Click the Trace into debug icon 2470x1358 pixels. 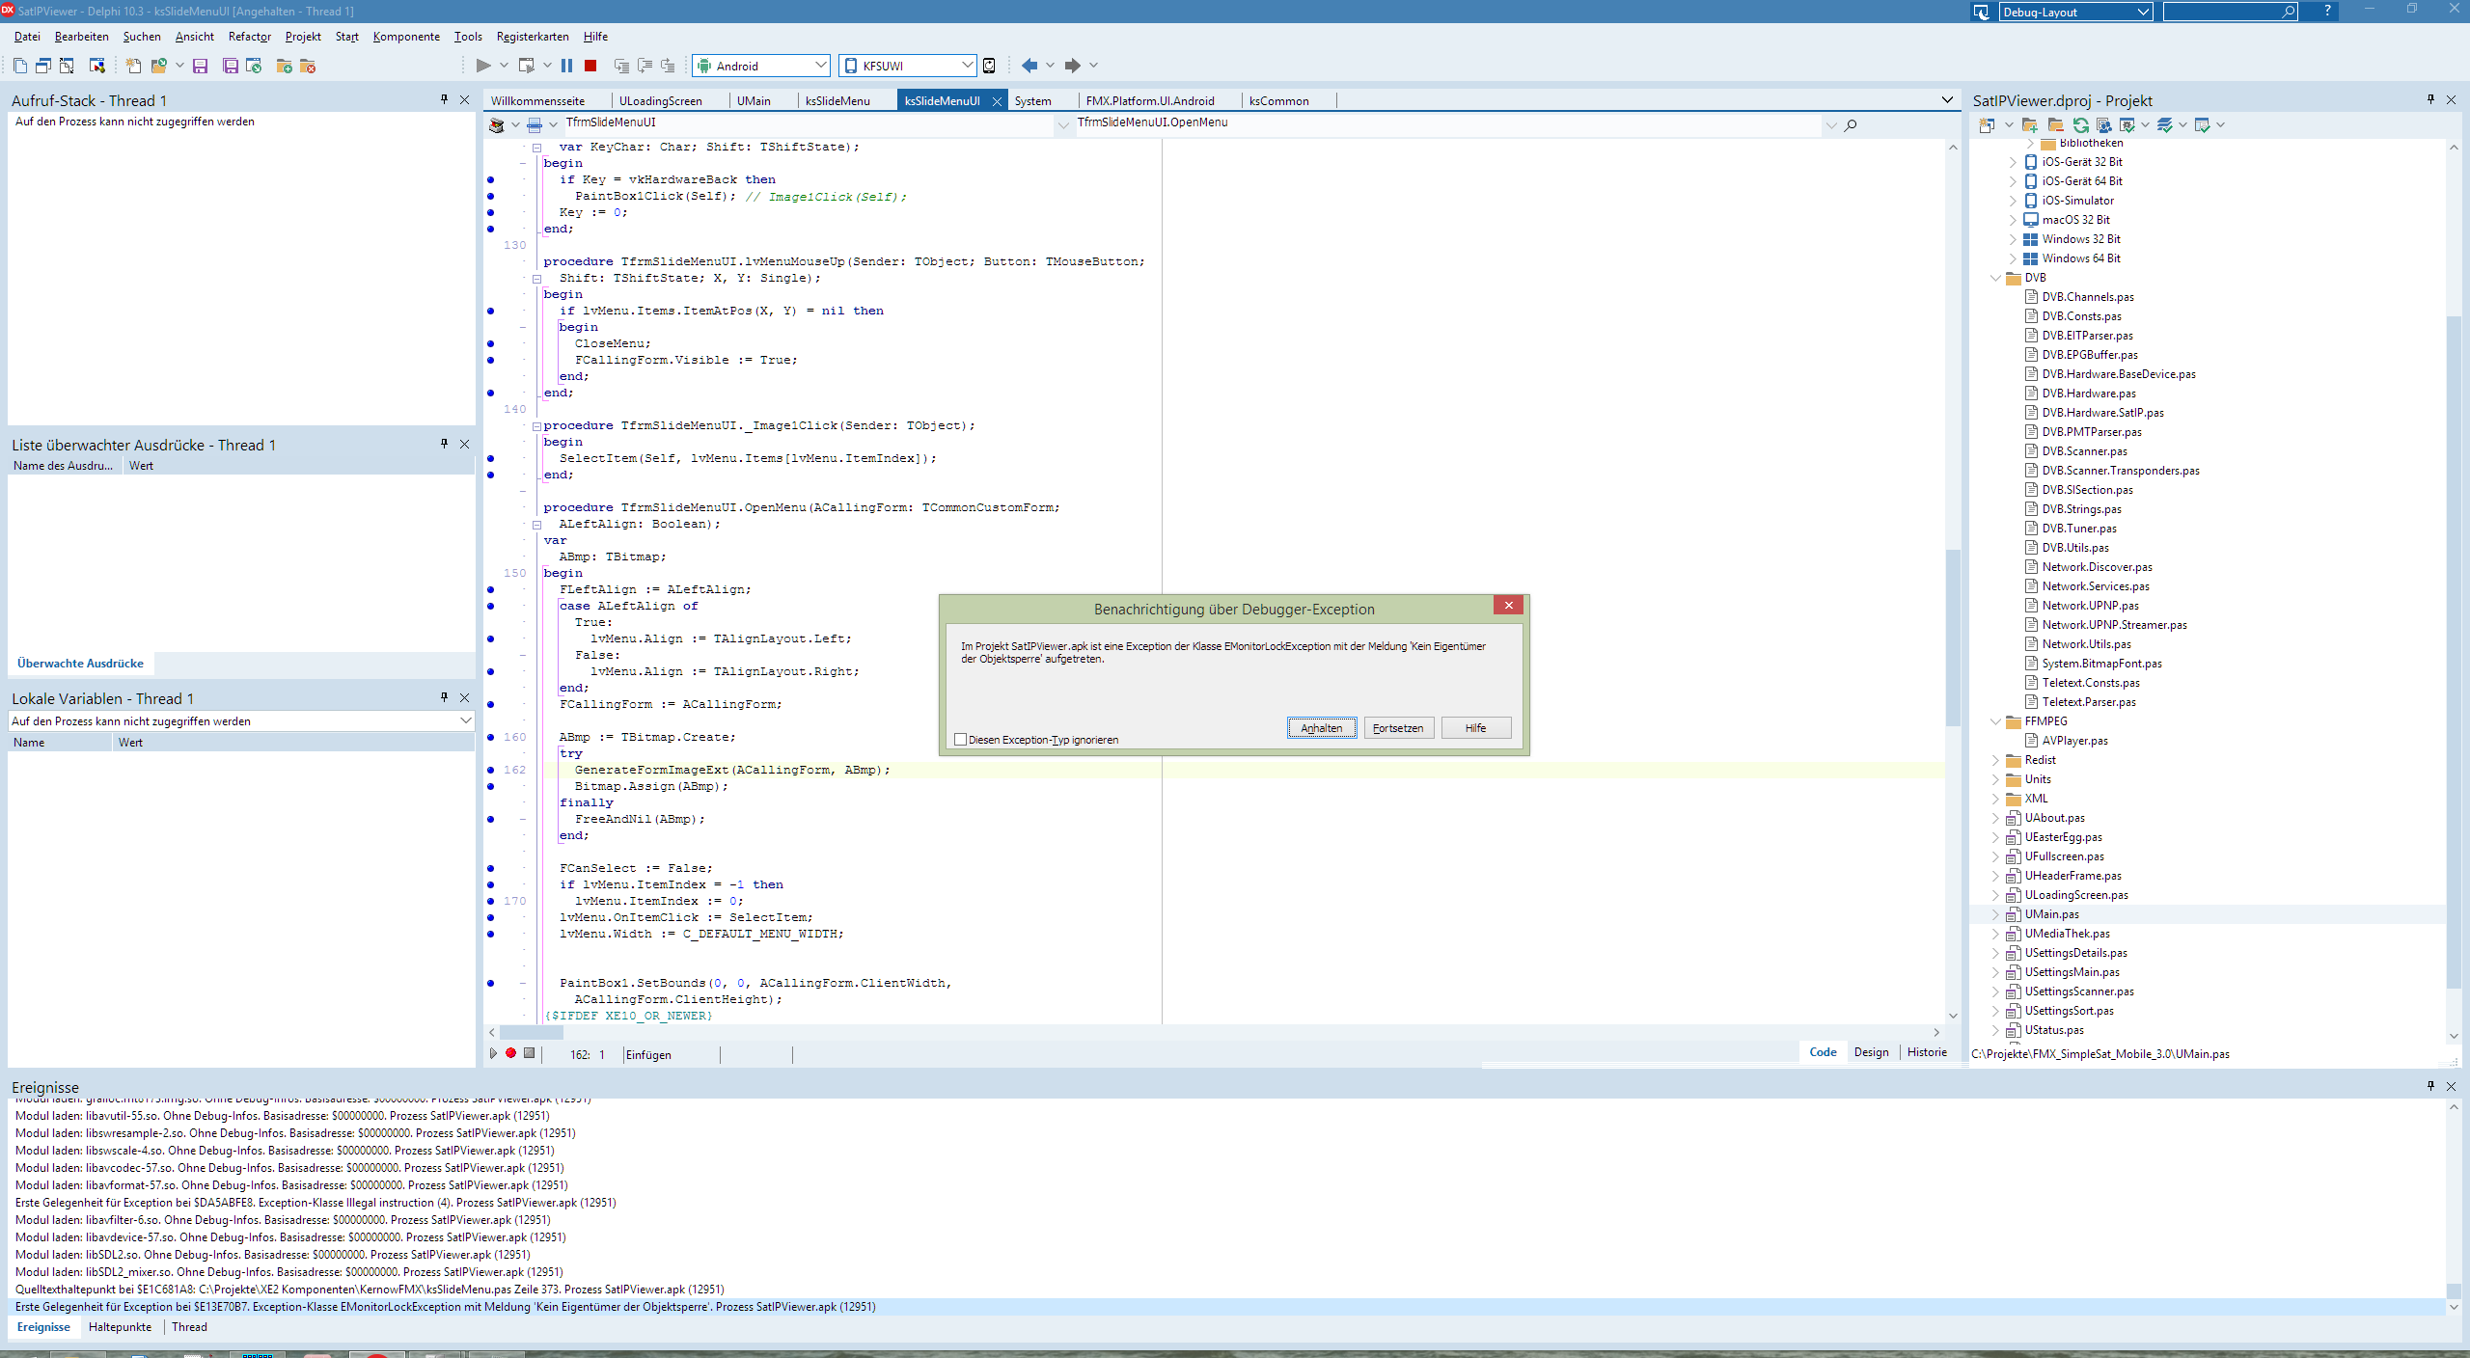click(x=621, y=66)
